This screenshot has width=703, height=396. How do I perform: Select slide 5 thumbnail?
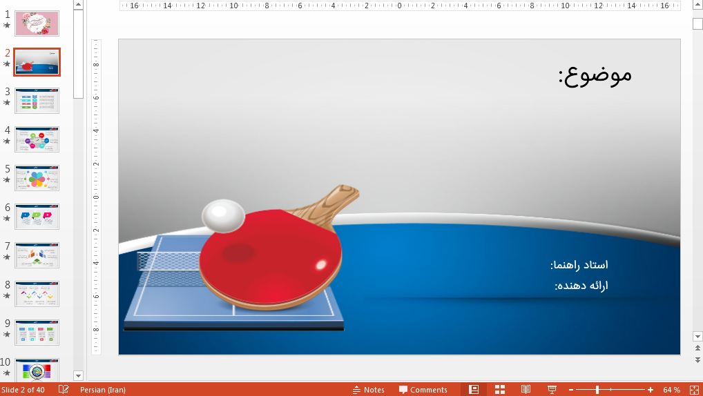37,178
